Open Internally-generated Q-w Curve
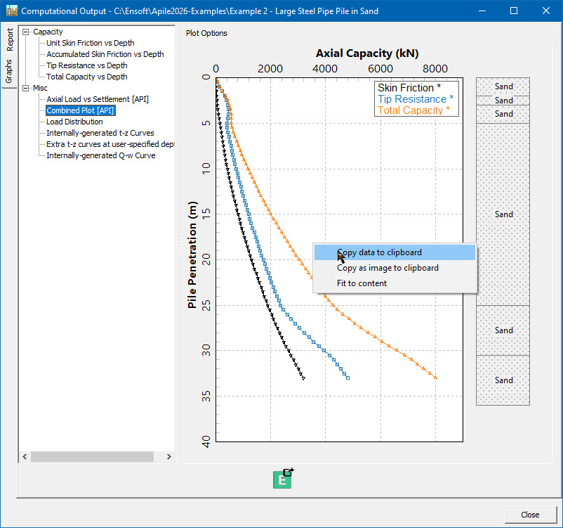Screen dimensions: 563x528 (101, 155)
